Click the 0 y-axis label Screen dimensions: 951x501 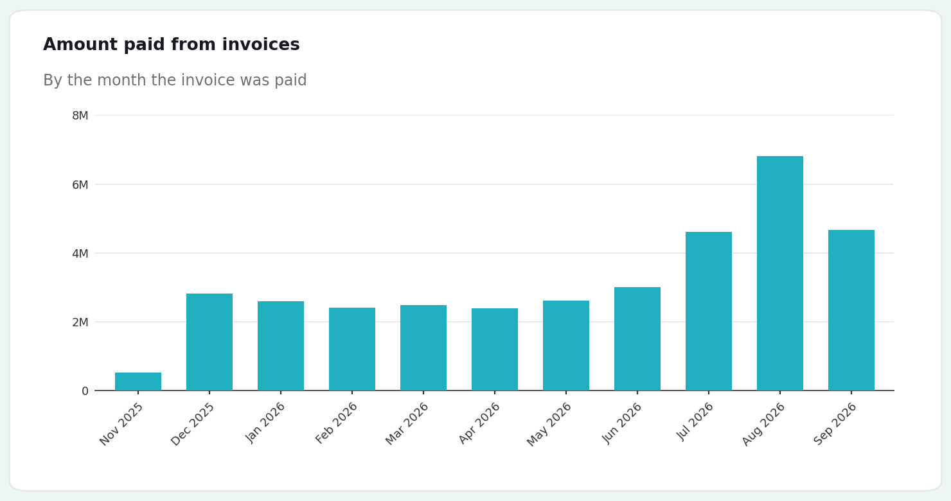tap(85, 391)
